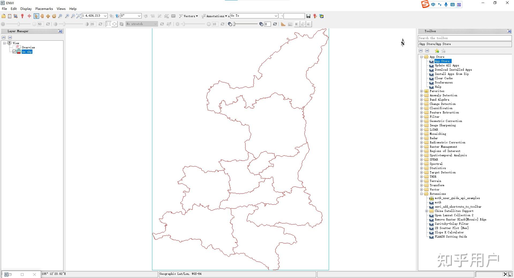Expand China Satellites Support folder
Viewport: 514px width, 278px height.
tap(427, 211)
